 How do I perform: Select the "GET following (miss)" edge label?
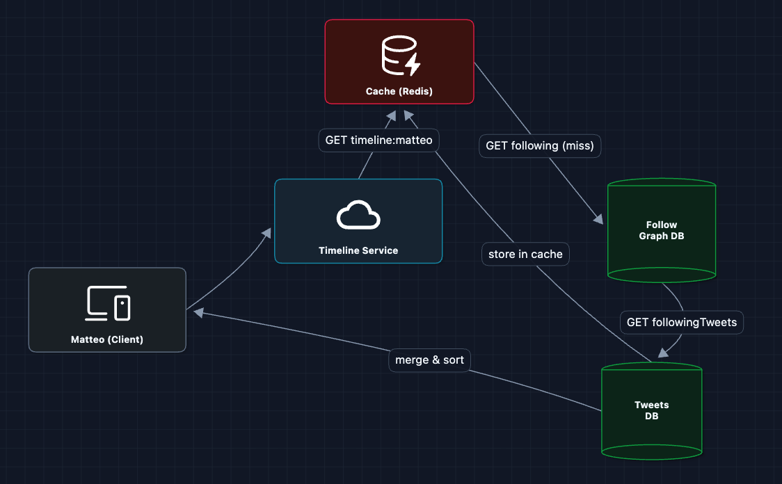tap(540, 146)
